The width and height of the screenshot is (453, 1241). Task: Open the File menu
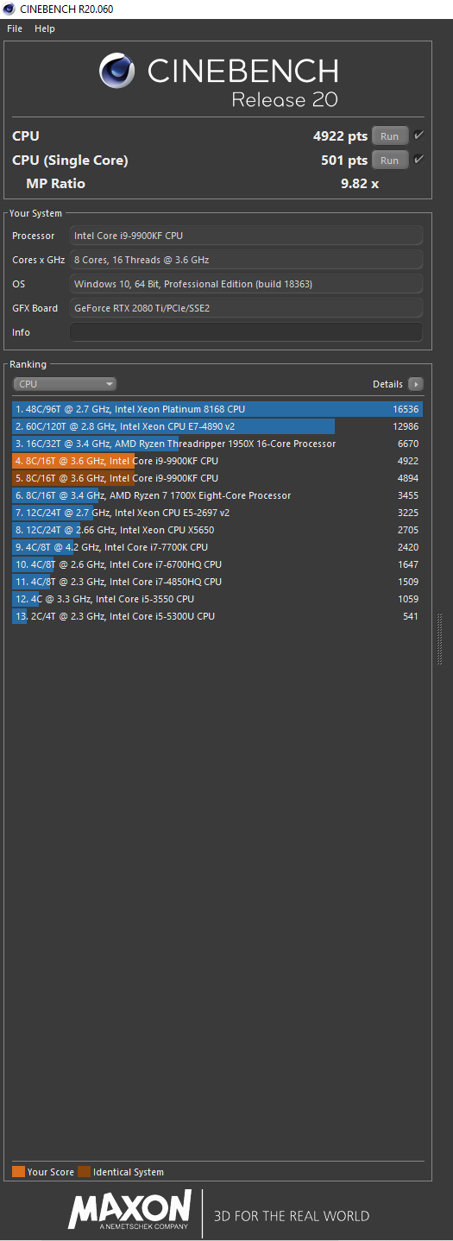coord(15,28)
